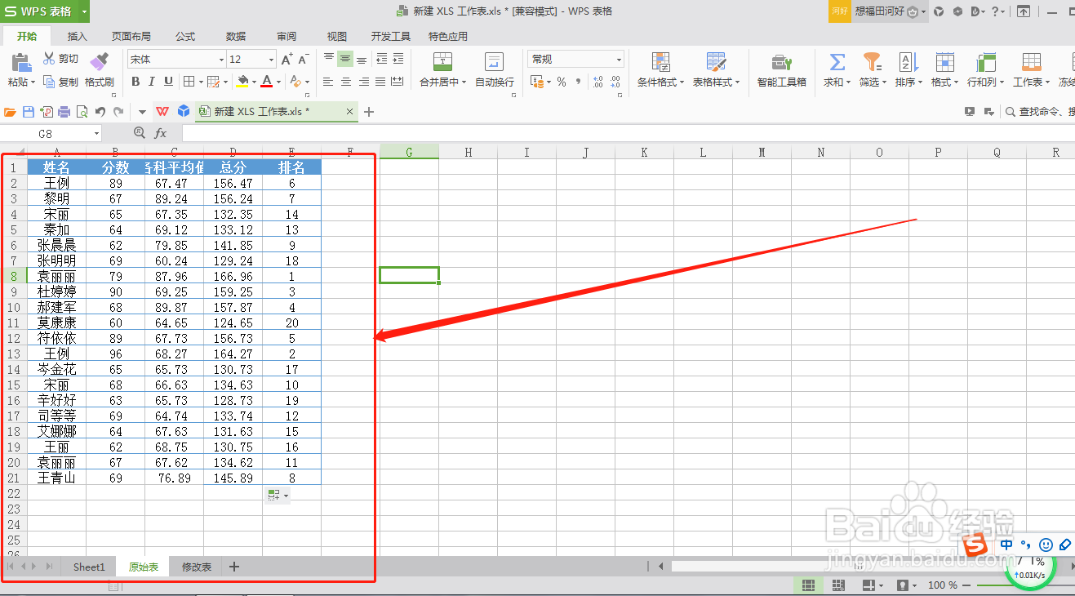The width and height of the screenshot is (1075, 596).
Task: Open the Name Box dropdown showing G8
Action: [96, 133]
